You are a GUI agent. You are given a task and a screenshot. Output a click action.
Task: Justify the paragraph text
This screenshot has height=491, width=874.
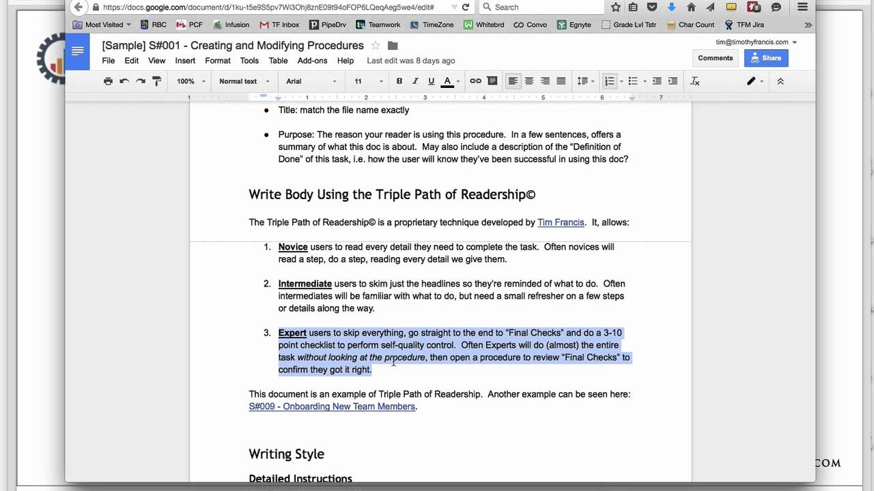561,81
